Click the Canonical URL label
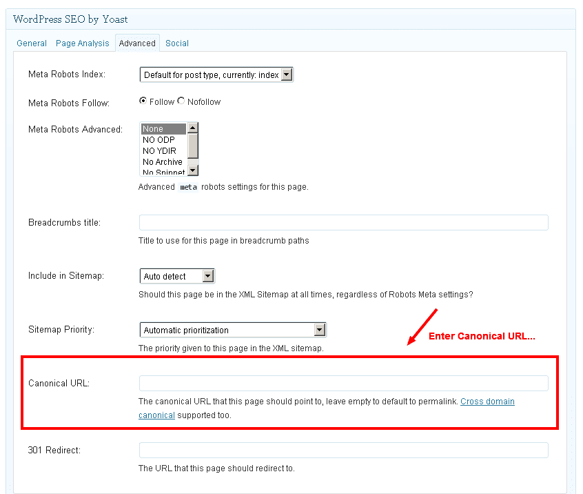 point(59,384)
